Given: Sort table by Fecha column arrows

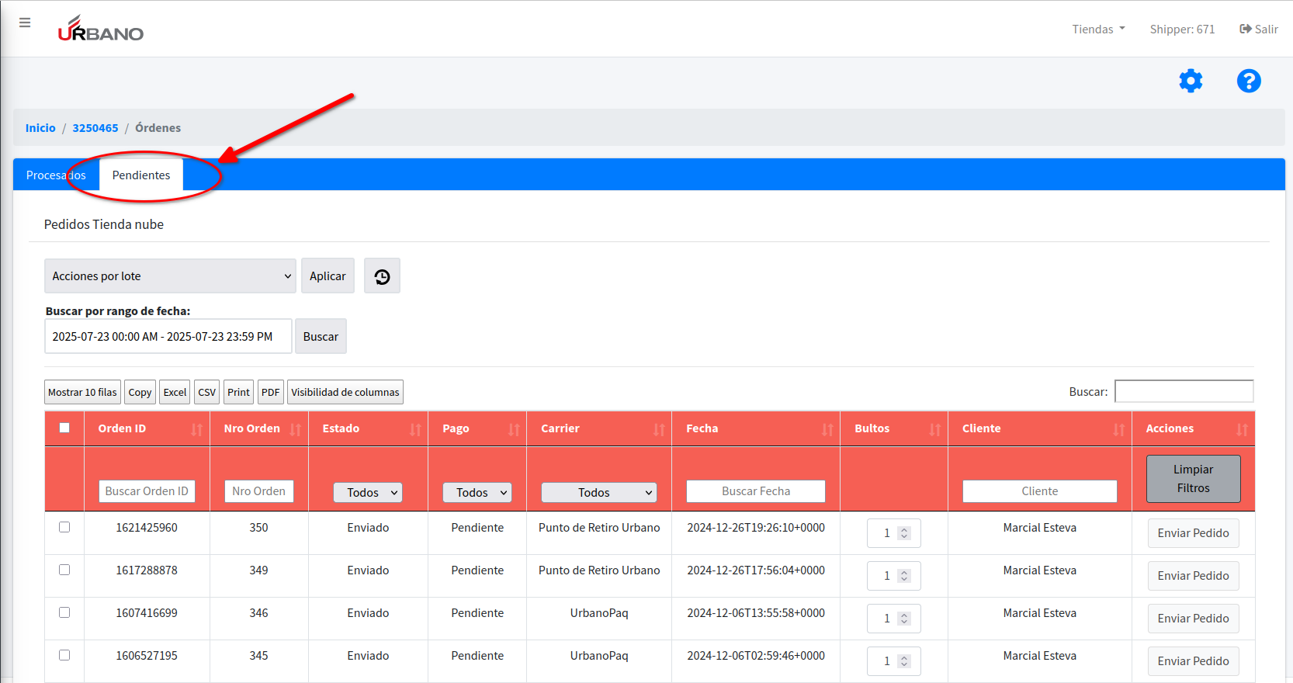Looking at the screenshot, I should pyautogui.click(x=827, y=429).
